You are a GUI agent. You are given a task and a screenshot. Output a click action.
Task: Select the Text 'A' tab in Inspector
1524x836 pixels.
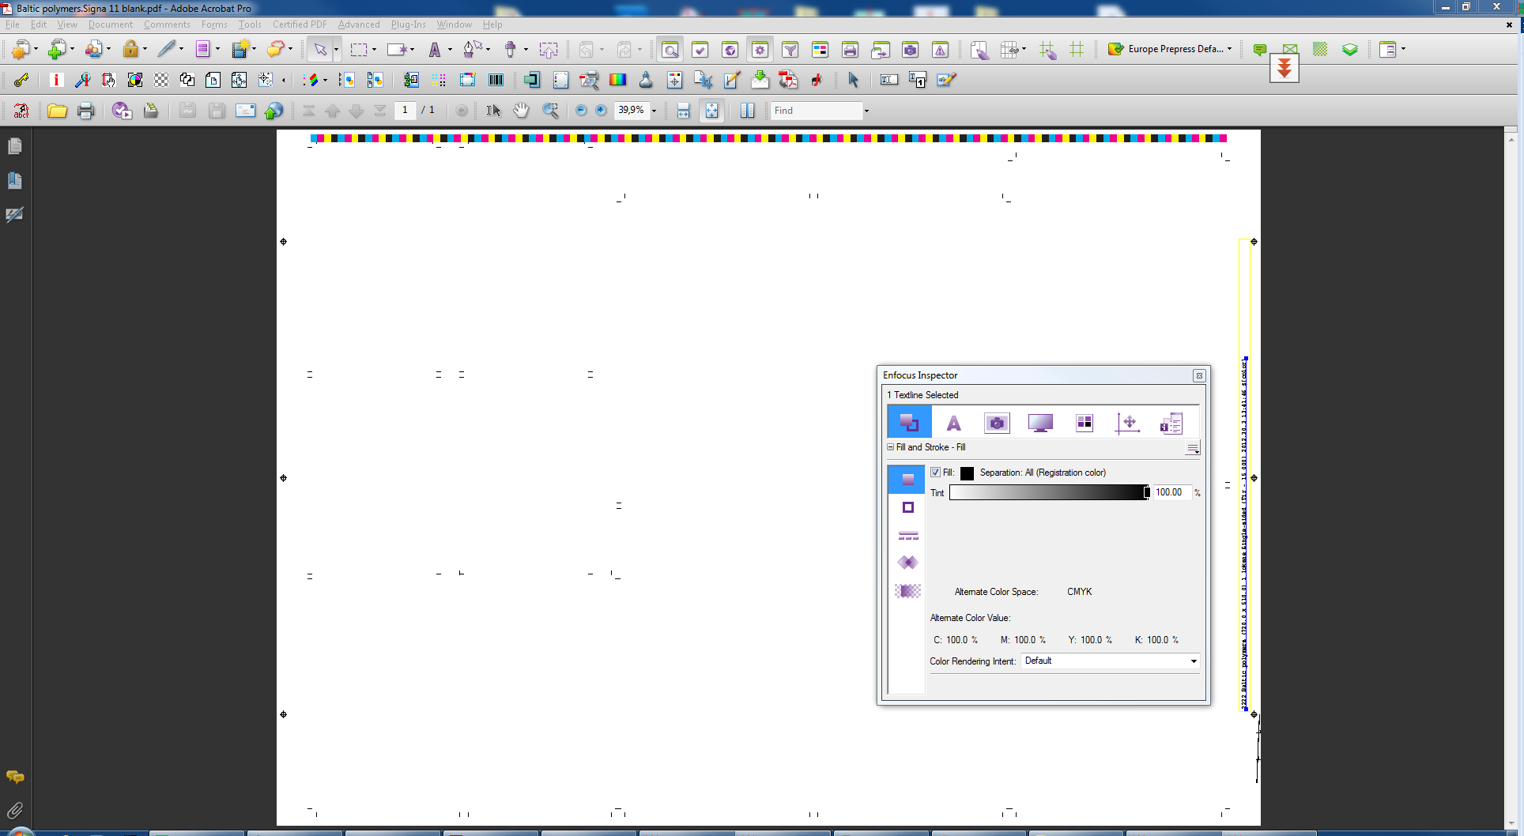click(x=953, y=423)
